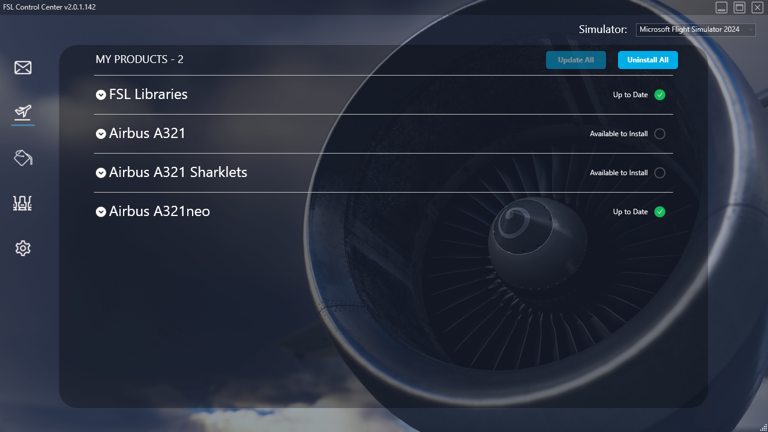Click the FSL Libraries product title

click(x=148, y=94)
